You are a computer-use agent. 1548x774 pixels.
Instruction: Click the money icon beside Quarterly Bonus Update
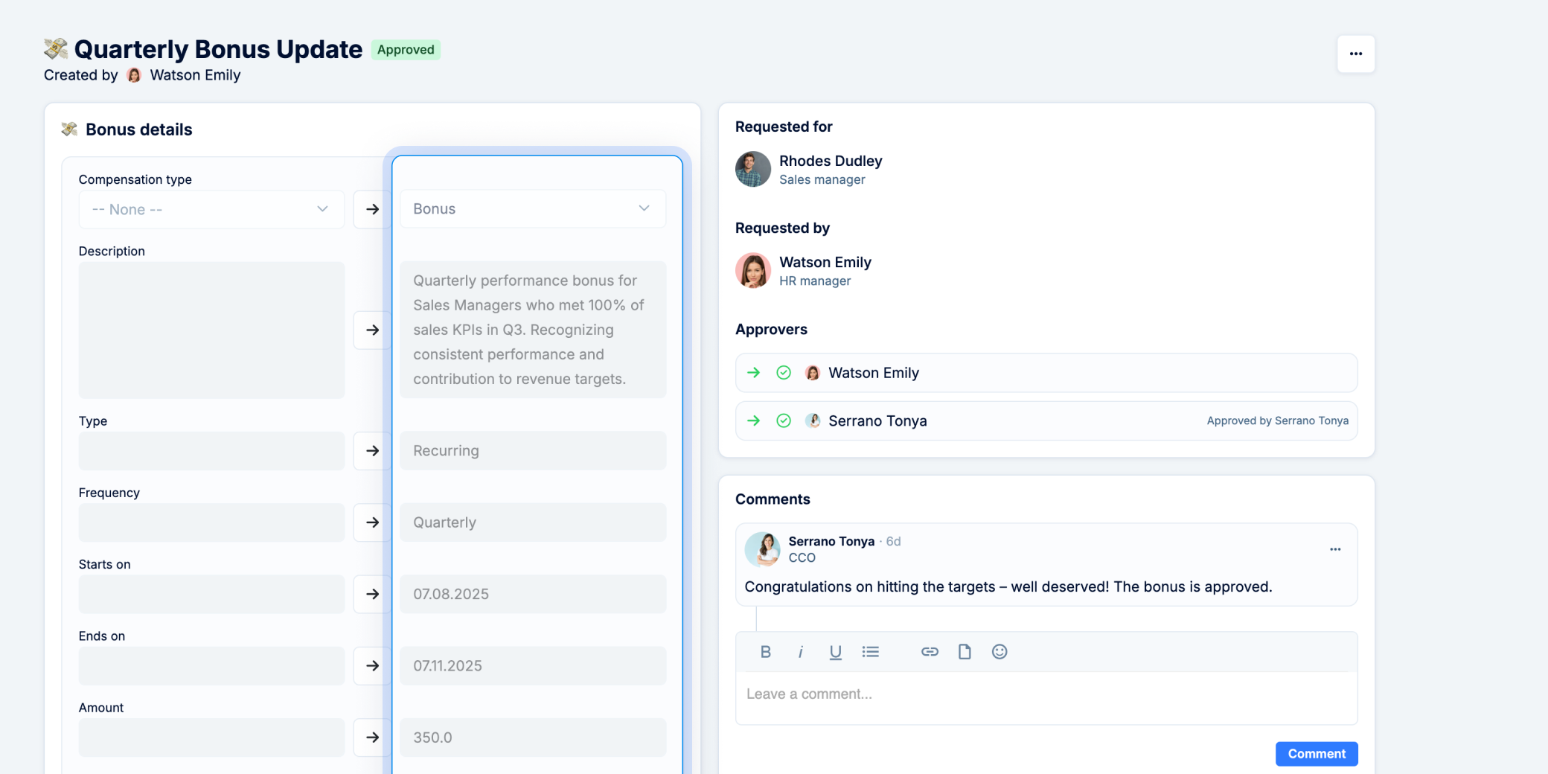(56, 48)
